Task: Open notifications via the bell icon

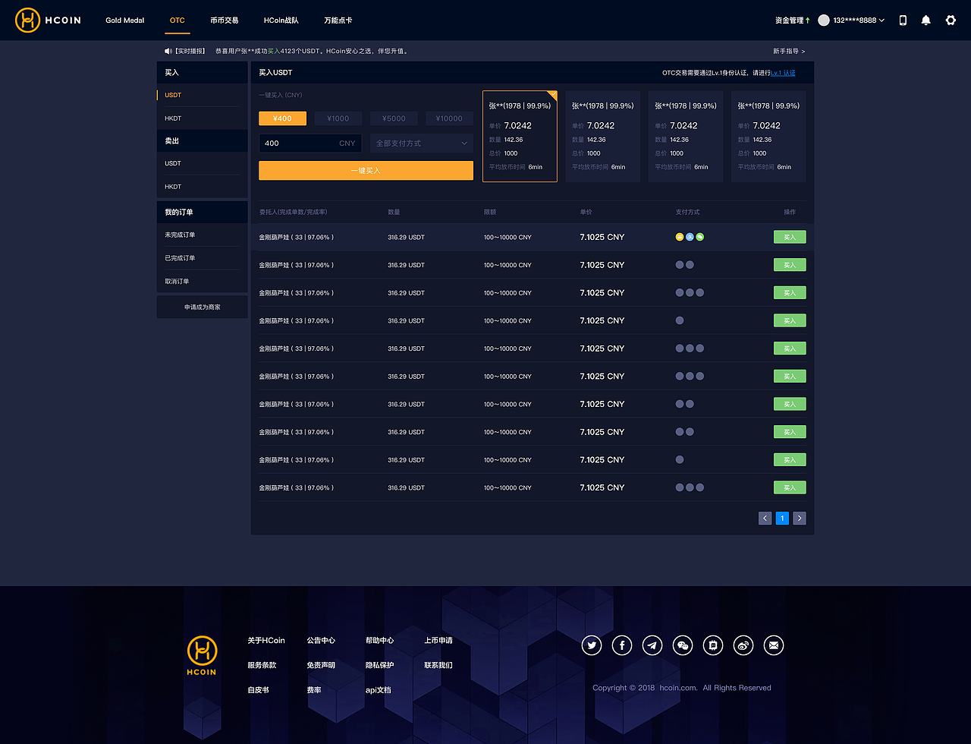Action: point(925,20)
